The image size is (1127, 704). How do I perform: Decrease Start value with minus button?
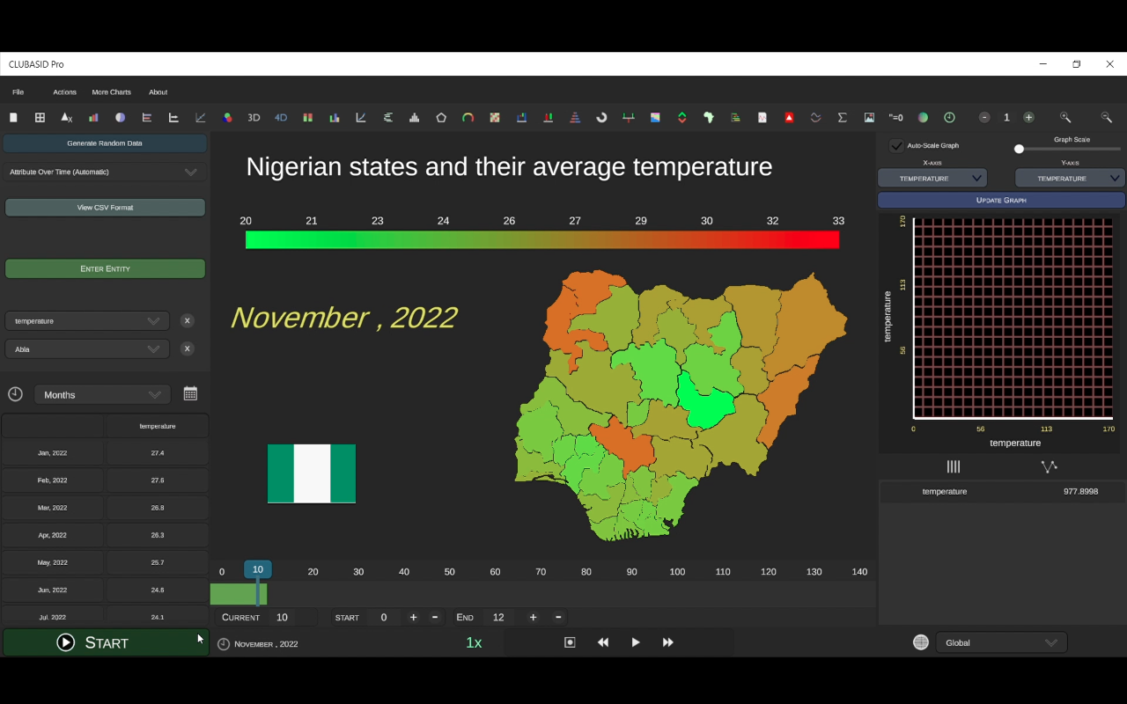pos(434,617)
